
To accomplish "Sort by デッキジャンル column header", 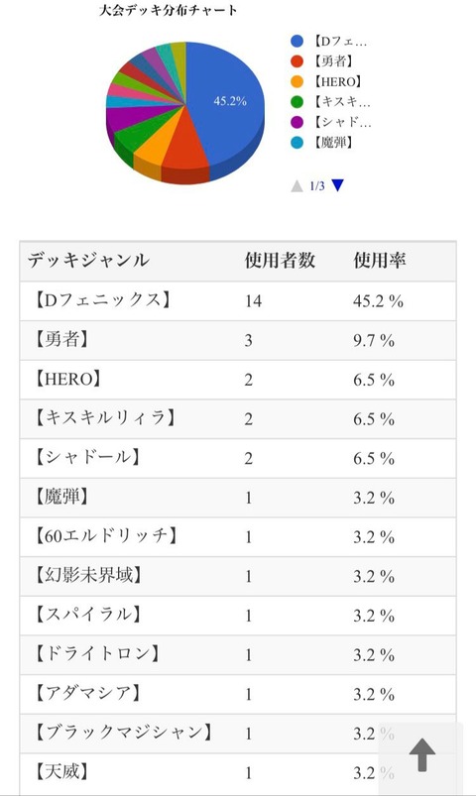I will click(x=88, y=261).
